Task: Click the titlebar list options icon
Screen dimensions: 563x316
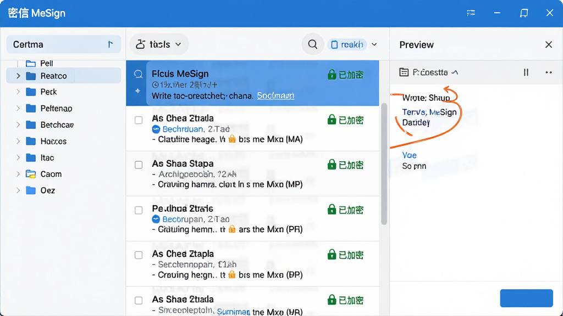Action: pyautogui.click(x=471, y=13)
